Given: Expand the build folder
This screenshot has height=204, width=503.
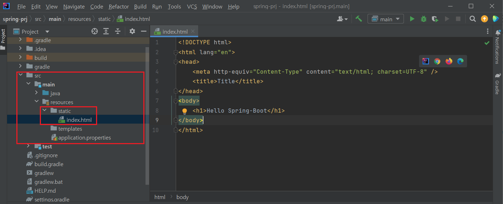Looking at the screenshot, I should [20, 58].
